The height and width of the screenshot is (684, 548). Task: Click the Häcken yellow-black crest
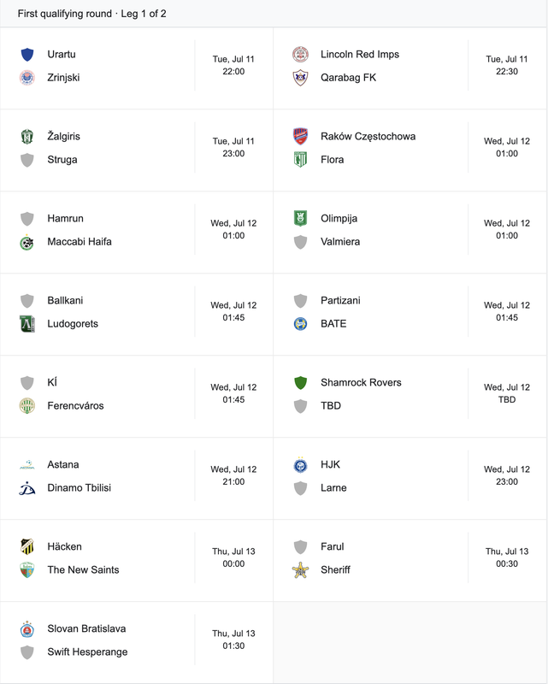coord(27,546)
